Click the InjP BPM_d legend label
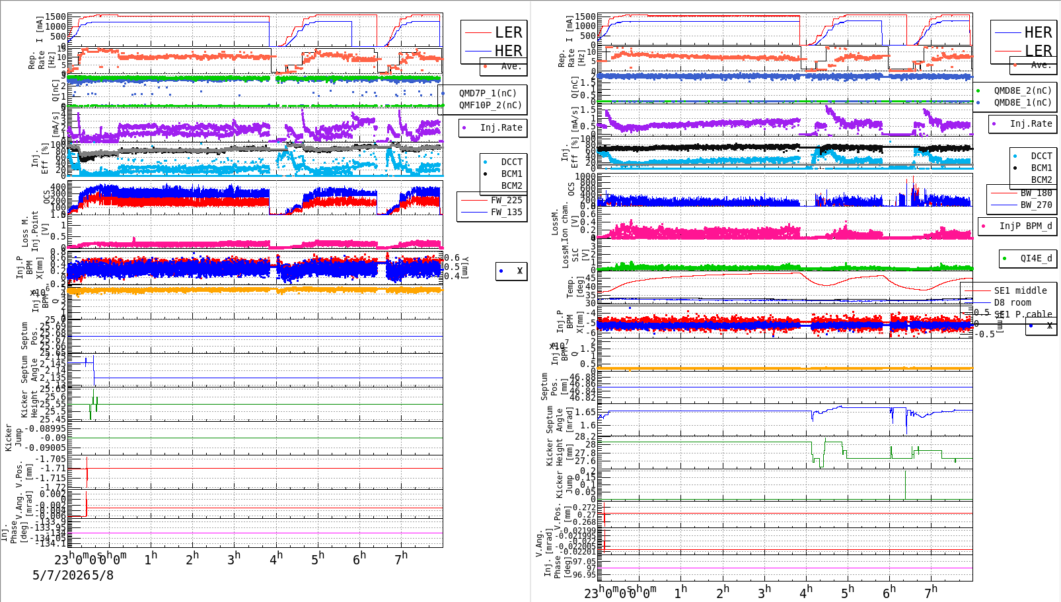The height and width of the screenshot is (602, 1061). click(x=1025, y=226)
